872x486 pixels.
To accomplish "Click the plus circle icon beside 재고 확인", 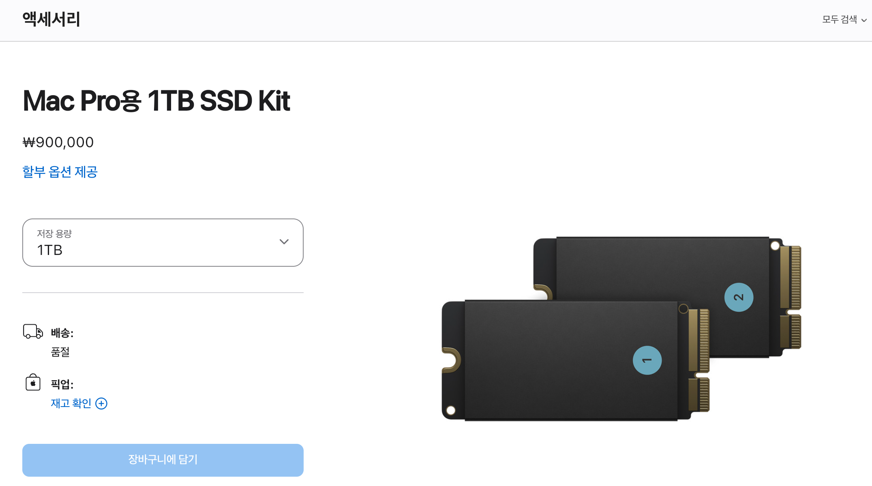I will [x=101, y=403].
